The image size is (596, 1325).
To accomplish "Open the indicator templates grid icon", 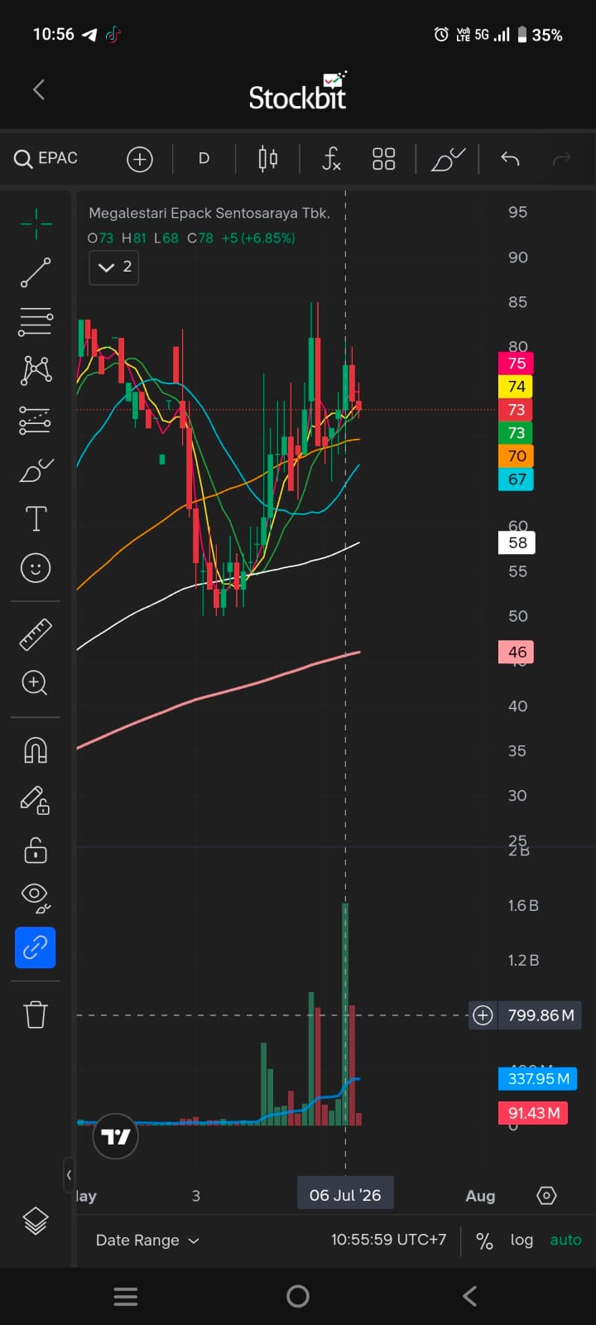I will [x=383, y=159].
